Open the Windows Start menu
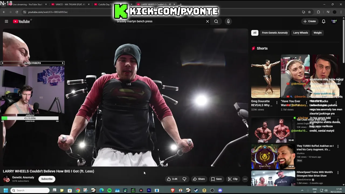This screenshot has height=194, width=345. click(x=6, y=190)
